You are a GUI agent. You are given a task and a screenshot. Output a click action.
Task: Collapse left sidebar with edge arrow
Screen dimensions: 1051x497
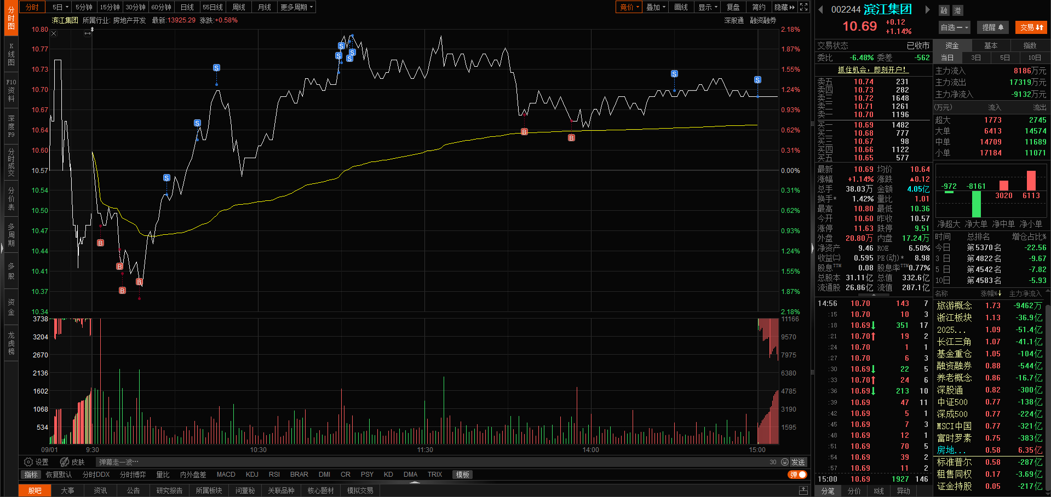pyautogui.click(x=2, y=248)
